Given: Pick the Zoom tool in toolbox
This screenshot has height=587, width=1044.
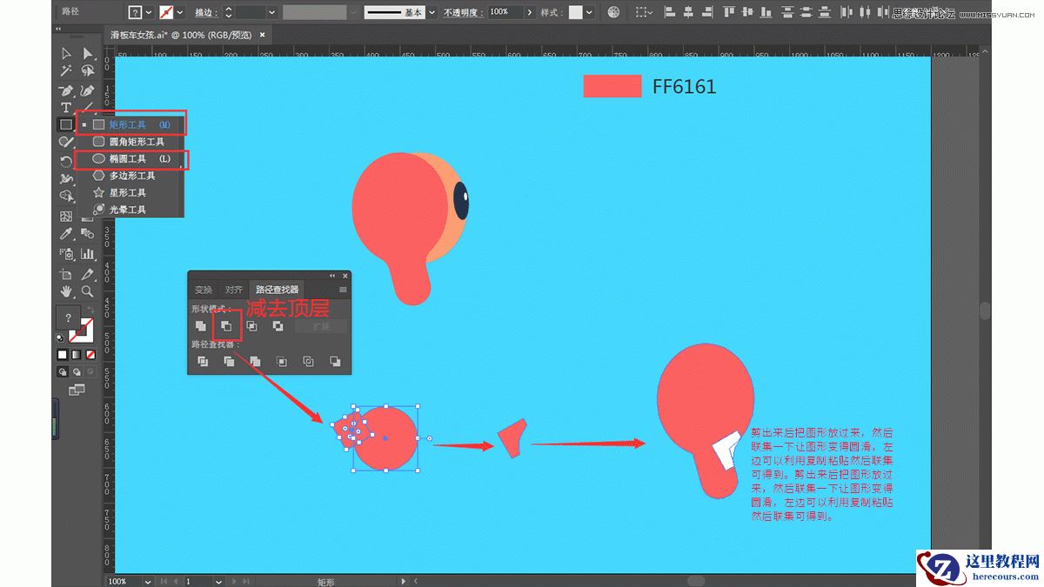Looking at the screenshot, I should click(87, 291).
